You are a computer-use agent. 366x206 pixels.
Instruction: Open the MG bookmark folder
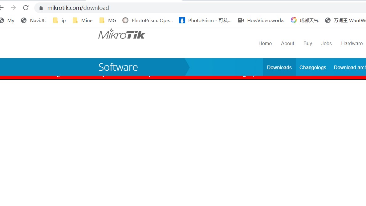[x=108, y=21]
